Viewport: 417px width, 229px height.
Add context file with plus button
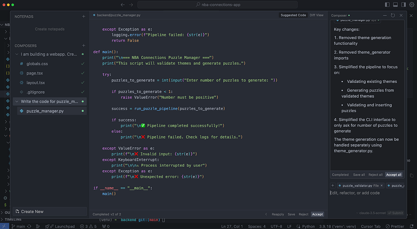[x=333, y=185]
